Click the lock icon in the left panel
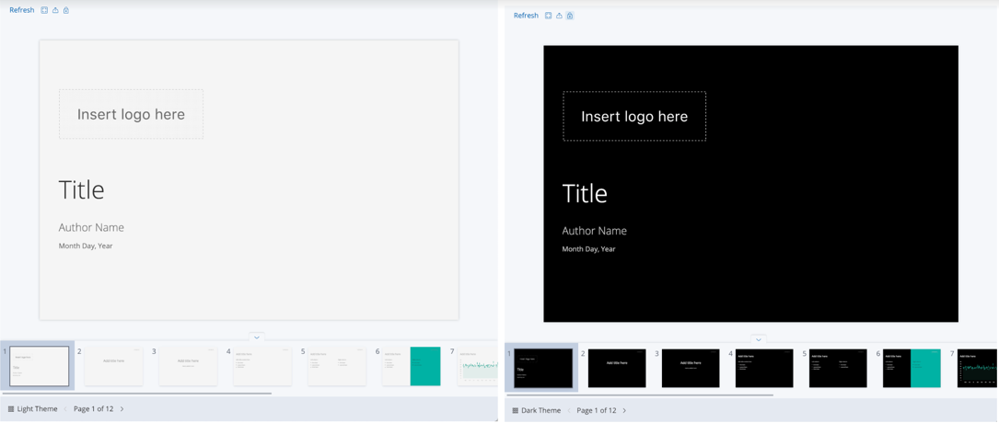 (66, 10)
